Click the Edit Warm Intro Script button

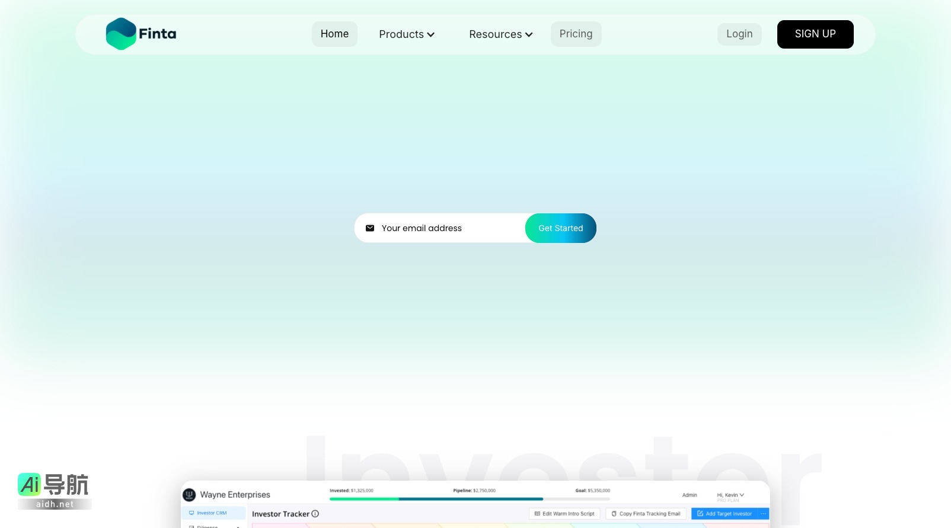[564, 514]
